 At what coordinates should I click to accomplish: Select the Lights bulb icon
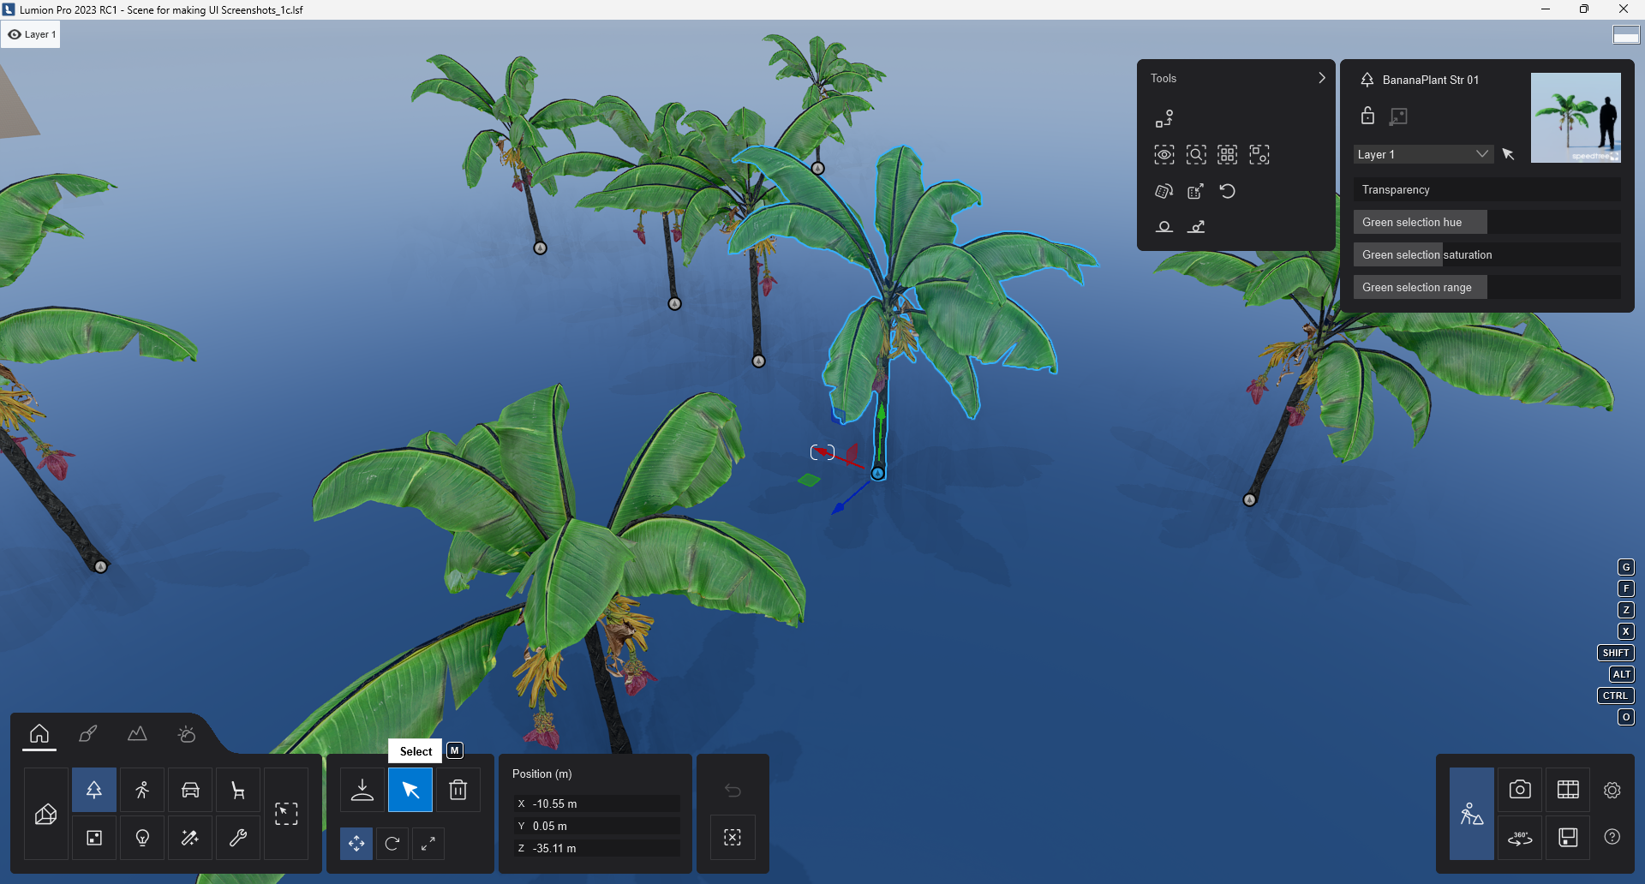142,838
